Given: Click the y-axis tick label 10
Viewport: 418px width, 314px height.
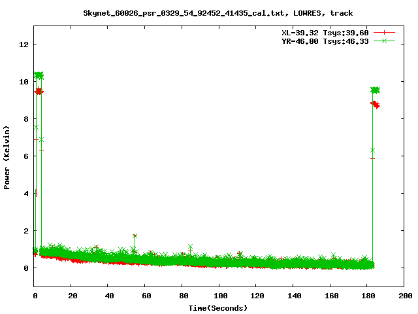Looking at the screenshot, I should [x=24, y=82].
